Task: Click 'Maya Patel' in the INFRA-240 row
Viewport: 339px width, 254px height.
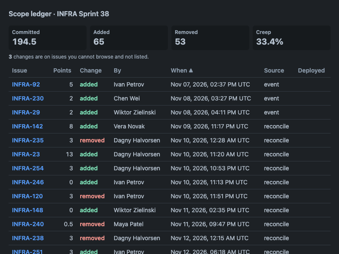Action: (129, 224)
